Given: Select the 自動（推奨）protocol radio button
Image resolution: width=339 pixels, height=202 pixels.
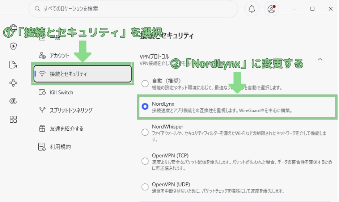Looking at the screenshot, I should tap(145, 84).
